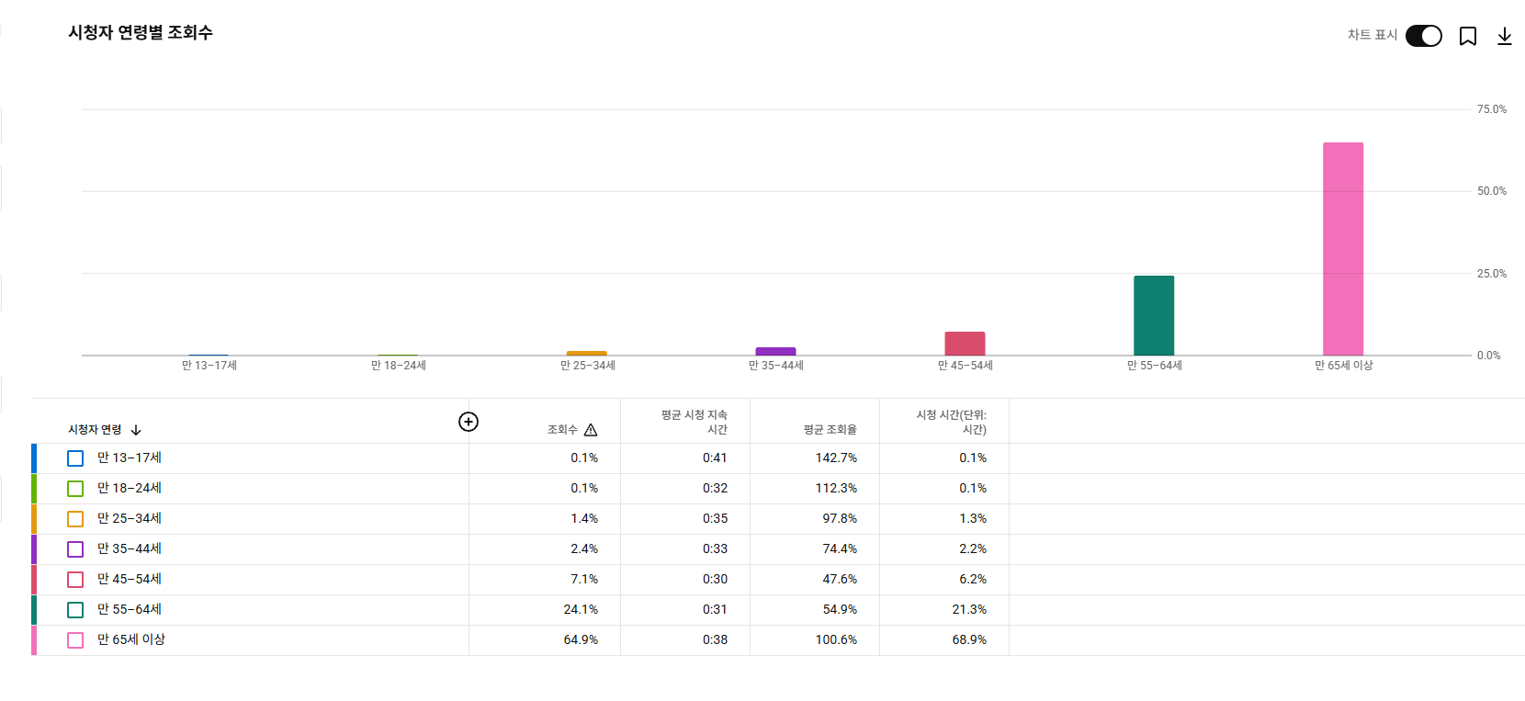
Task: Add a metric with plus circle icon
Action: click(469, 422)
